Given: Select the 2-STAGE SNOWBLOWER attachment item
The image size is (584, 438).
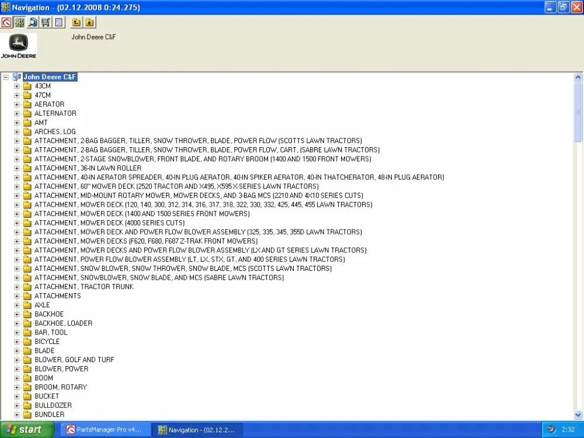Looking at the screenshot, I should point(203,159).
